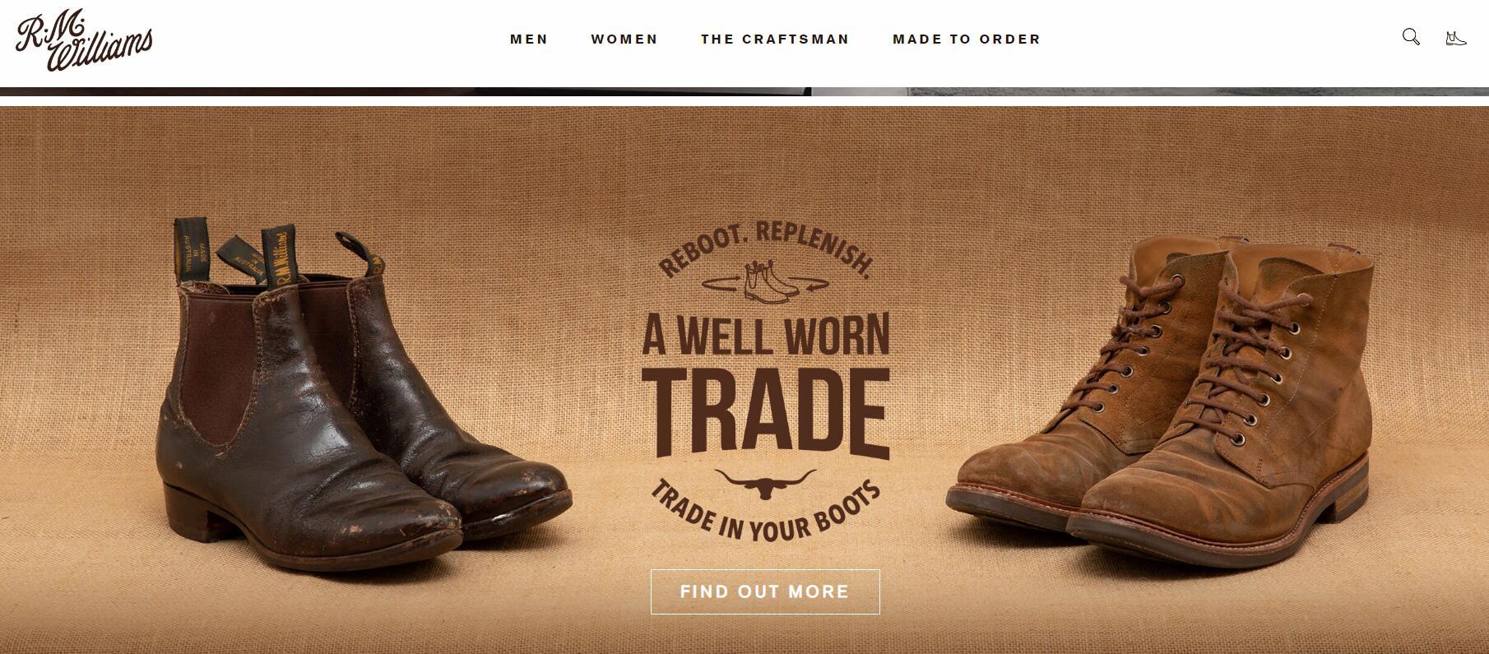Select THE CRAFTSMAN navigation item
Screen dimensions: 1489x654
(775, 39)
